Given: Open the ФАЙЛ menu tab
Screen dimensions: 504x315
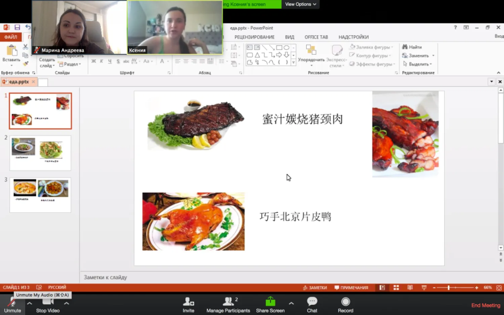Looking at the screenshot, I should click(11, 37).
